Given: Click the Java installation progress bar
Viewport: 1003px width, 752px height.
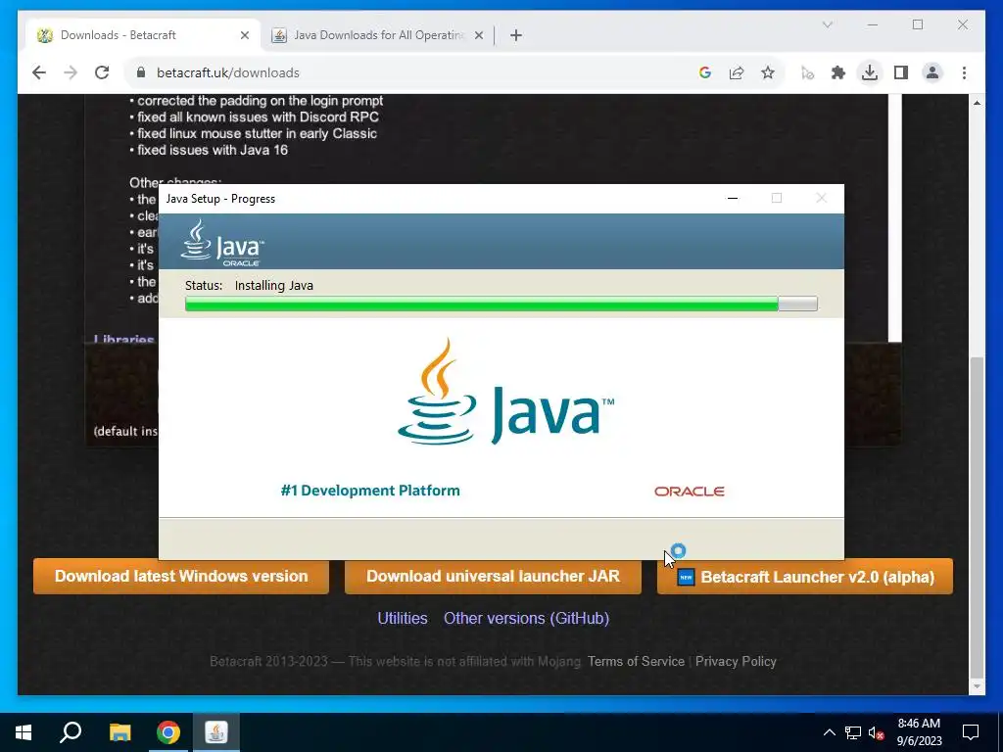Looking at the screenshot, I should point(501,304).
